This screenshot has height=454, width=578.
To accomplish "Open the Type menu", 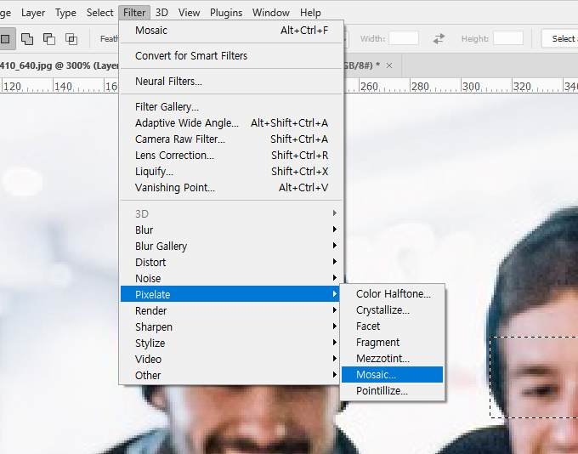I will [x=65, y=13].
